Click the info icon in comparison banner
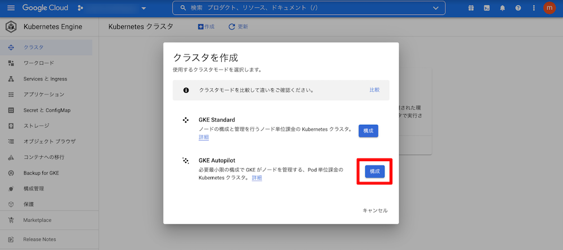The width and height of the screenshot is (563, 250). 186,90
